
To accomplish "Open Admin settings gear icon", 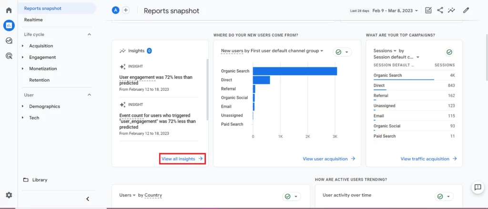I will 9,195.
